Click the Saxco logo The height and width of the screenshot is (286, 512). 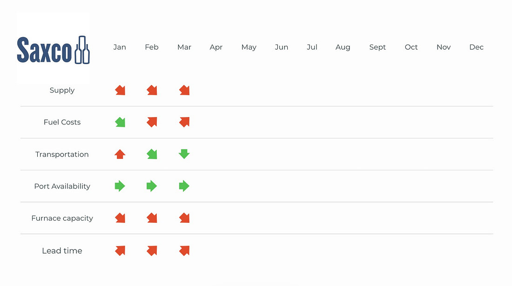point(53,49)
